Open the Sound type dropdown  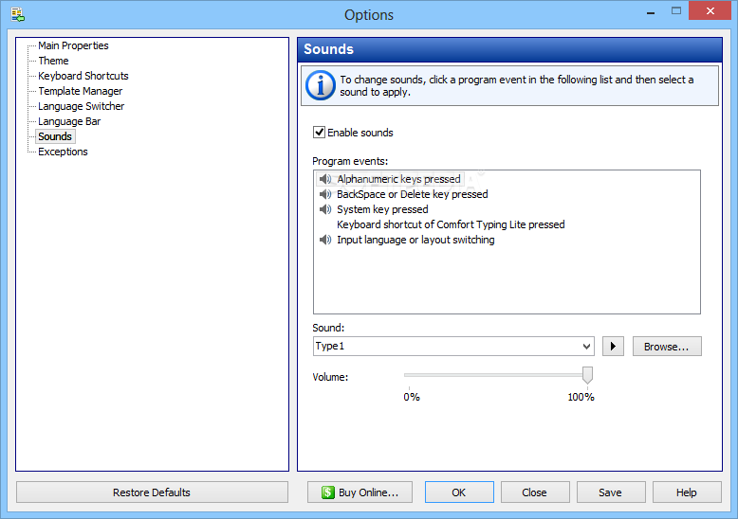coord(586,347)
